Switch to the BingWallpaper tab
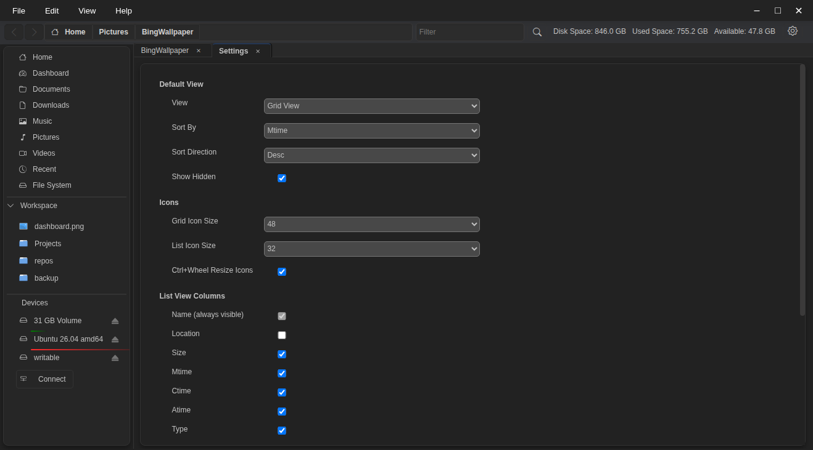Viewport: 813px width, 450px height. click(x=165, y=50)
